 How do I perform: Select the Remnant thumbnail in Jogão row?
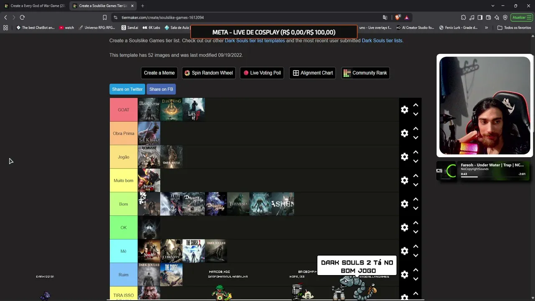[149, 157]
